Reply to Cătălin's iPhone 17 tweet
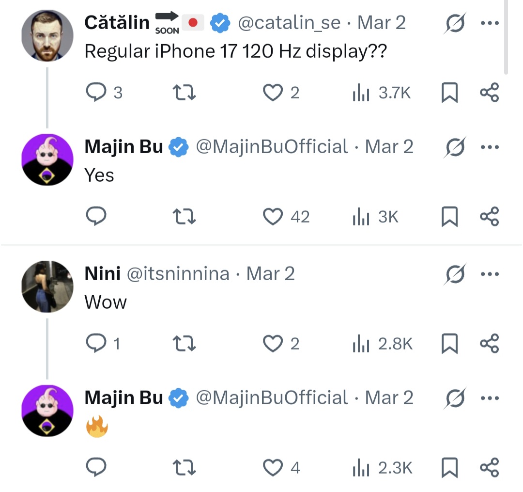Screen dimensions: 523x492 coord(96,92)
